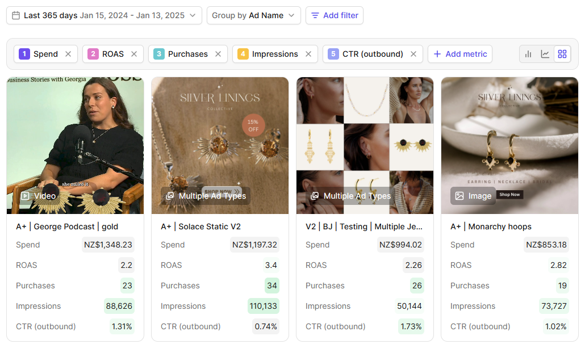Open the Monarchy hoops image thumbnail
This screenshot has width=585, height=344.
tap(509, 145)
